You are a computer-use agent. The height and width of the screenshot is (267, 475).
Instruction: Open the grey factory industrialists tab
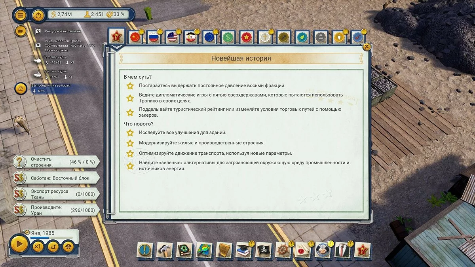click(320, 38)
